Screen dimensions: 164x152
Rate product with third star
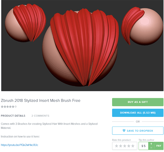[x=125, y=146]
